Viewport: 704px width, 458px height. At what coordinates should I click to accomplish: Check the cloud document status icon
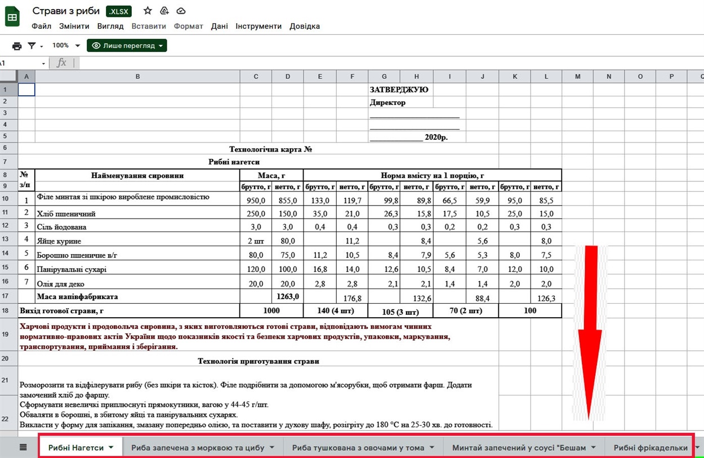pos(181,11)
